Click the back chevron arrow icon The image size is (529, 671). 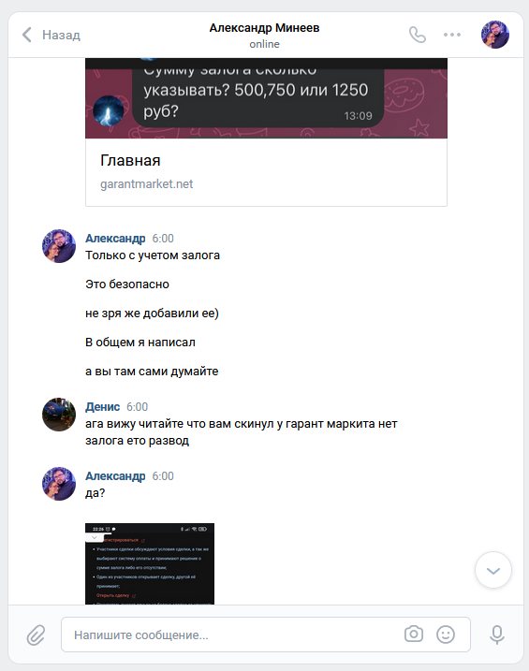click(27, 35)
